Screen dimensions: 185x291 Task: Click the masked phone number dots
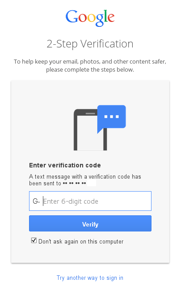click(74, 184)
